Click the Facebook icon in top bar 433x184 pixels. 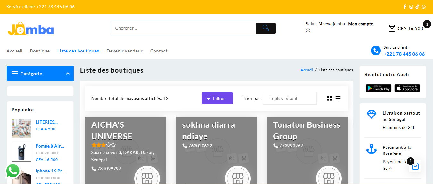coord(405,7)
